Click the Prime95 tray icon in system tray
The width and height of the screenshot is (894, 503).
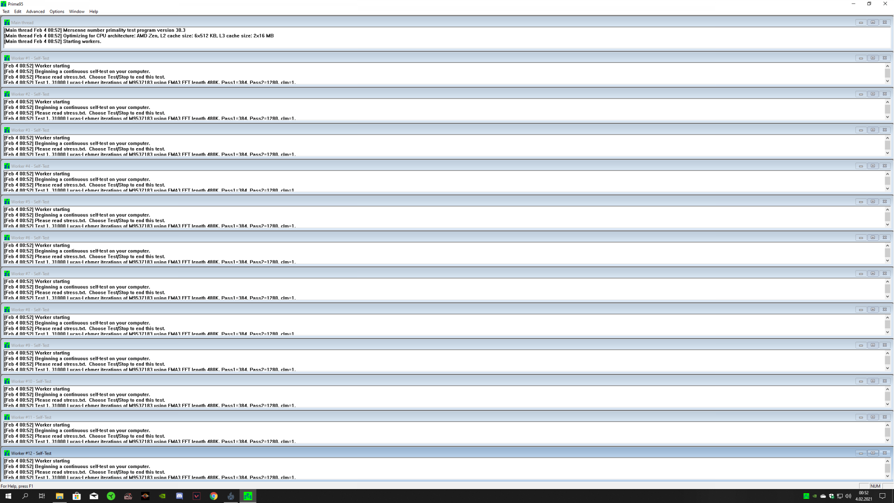806,496
